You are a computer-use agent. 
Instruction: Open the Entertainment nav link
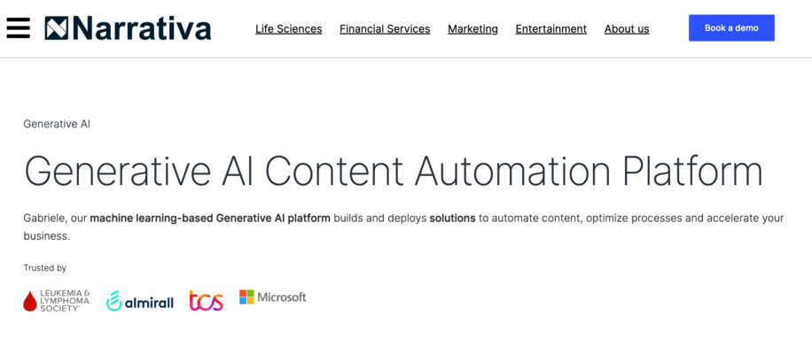tap(551, 29)
